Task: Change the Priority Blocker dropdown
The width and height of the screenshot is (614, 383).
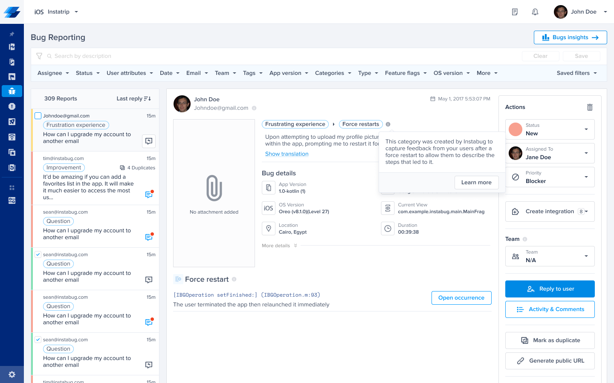Action: tap(550, 177)
